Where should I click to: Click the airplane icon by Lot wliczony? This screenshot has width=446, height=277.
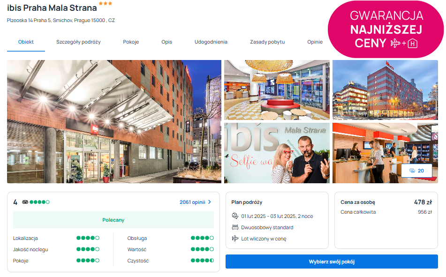coord(235,238)
